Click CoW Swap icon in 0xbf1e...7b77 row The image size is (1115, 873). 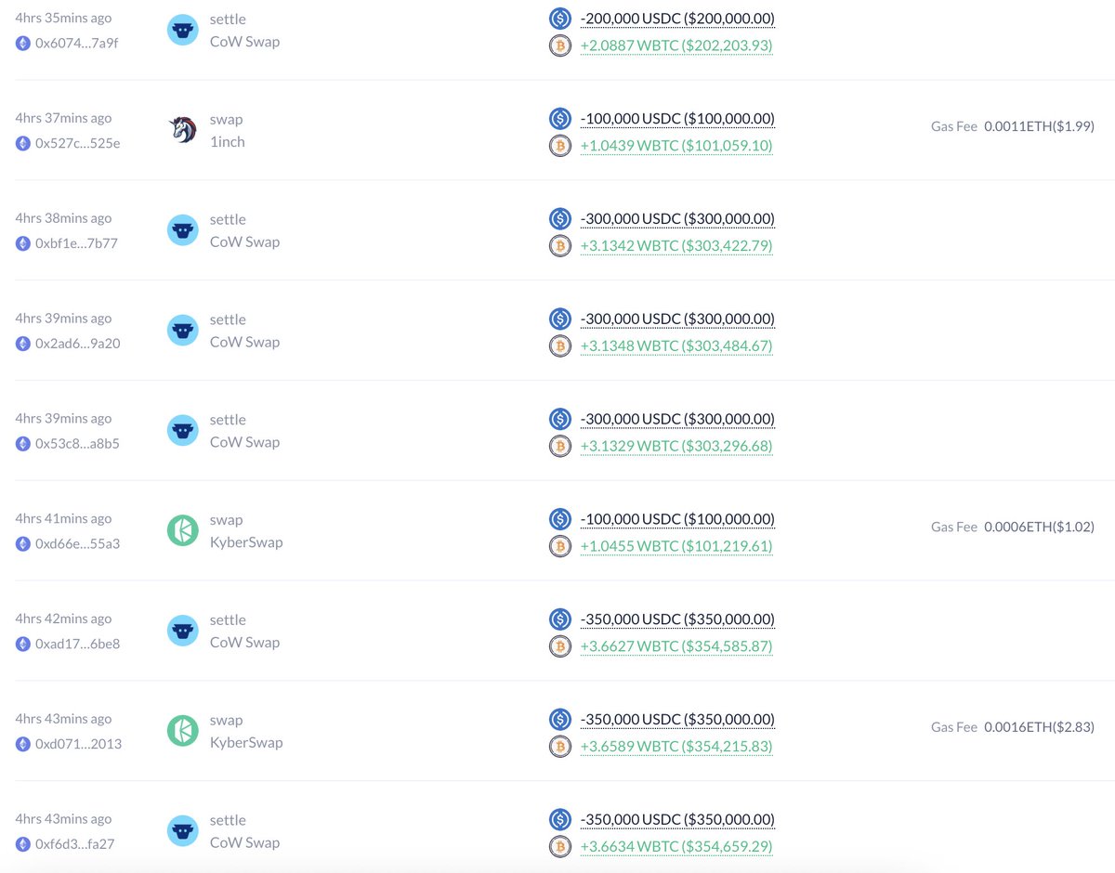coord(183,230)
